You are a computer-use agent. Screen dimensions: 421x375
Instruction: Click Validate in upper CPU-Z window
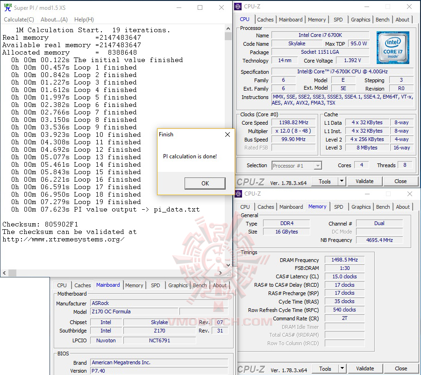click(x=364, y=182)
